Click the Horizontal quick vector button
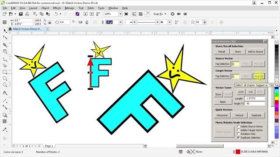Screen dimensions: 280x157 pos(222,115)
